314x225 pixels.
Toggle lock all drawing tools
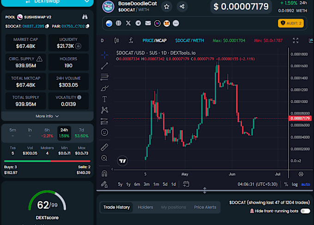104,184
